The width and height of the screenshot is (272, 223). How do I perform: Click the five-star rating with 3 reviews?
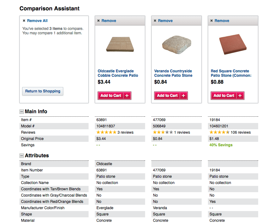click(x=115, y=132)
